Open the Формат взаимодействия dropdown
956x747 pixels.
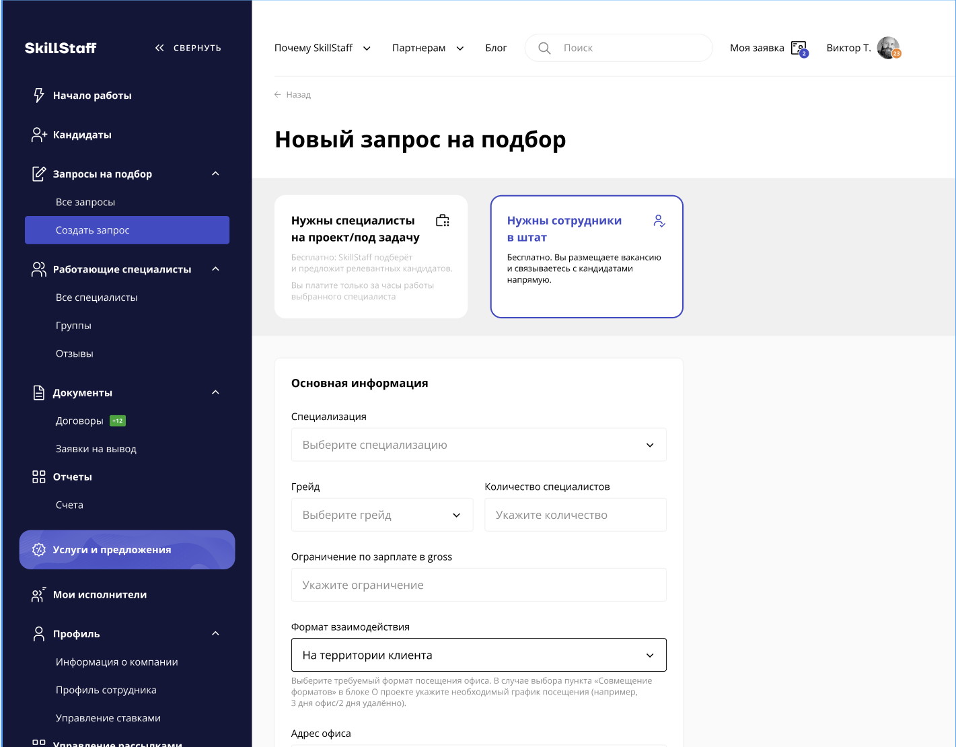coord(479,655)
